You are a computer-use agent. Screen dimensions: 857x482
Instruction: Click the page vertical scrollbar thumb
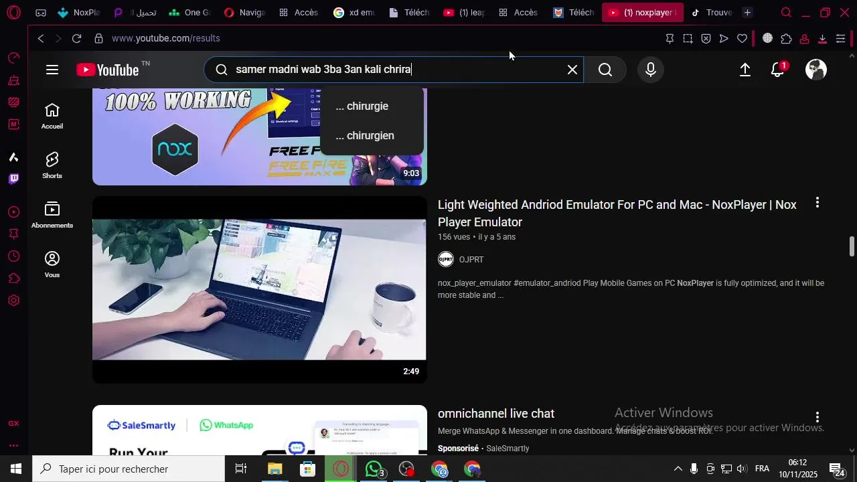coord(852,246)
